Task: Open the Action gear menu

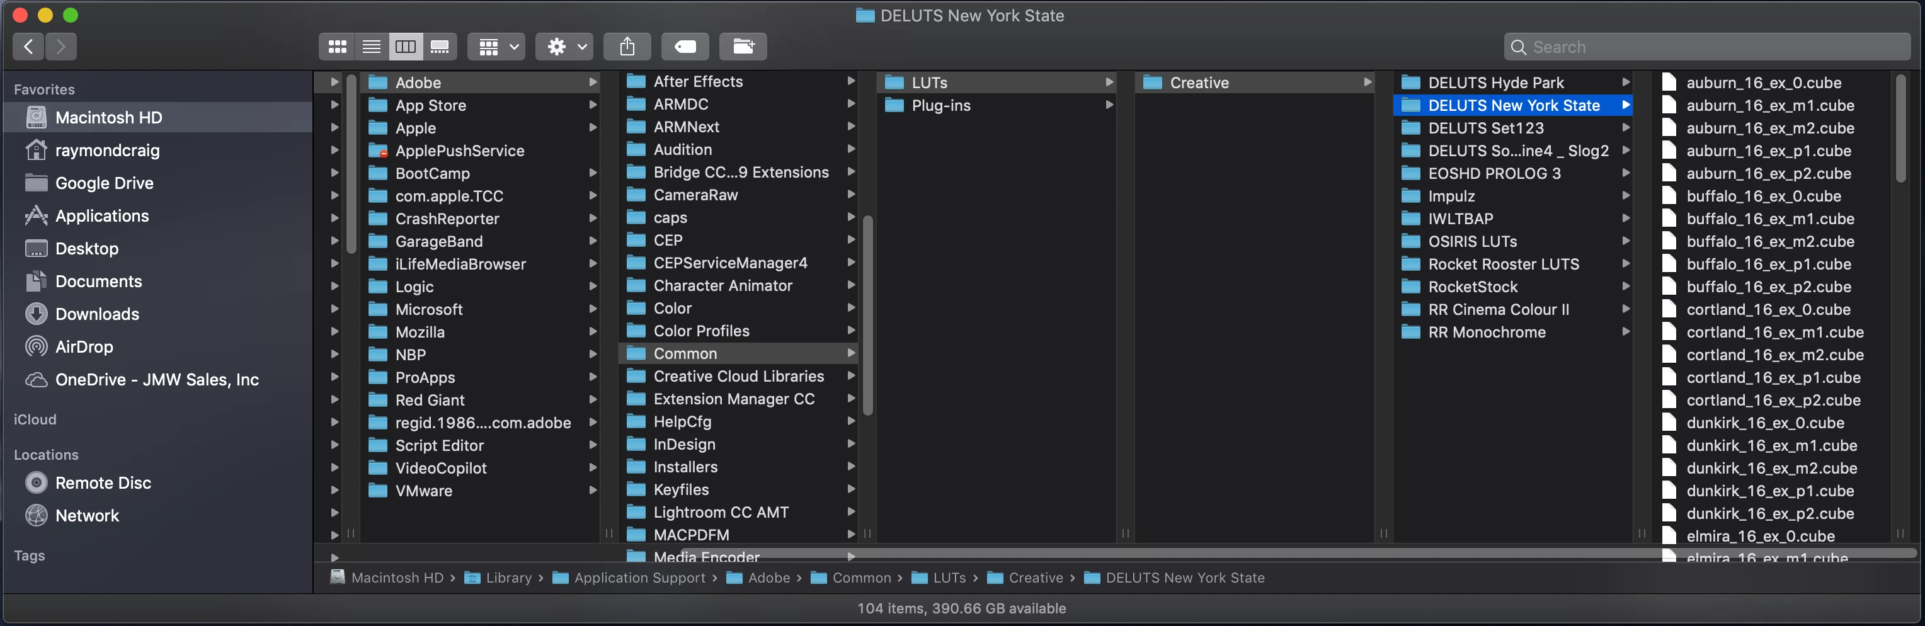Action: click(565, 47)
